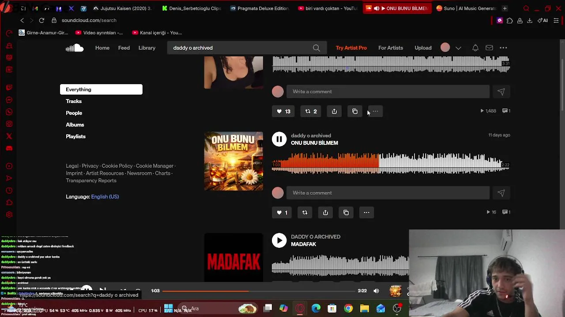
Task: Filter search results by Albums
Action: point(75,125)
